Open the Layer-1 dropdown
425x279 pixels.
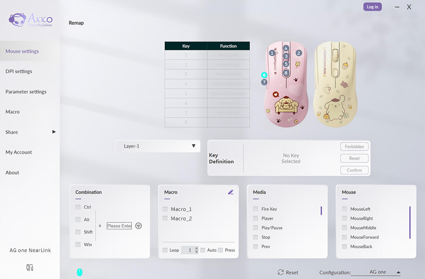(158, 146)
